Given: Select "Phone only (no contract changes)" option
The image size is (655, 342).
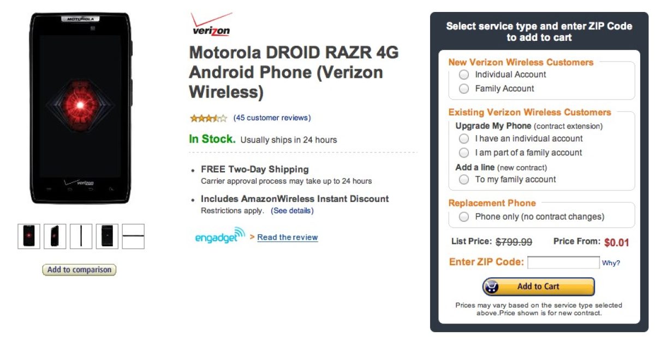Looking at the screenshot, I should coord(464,217).
